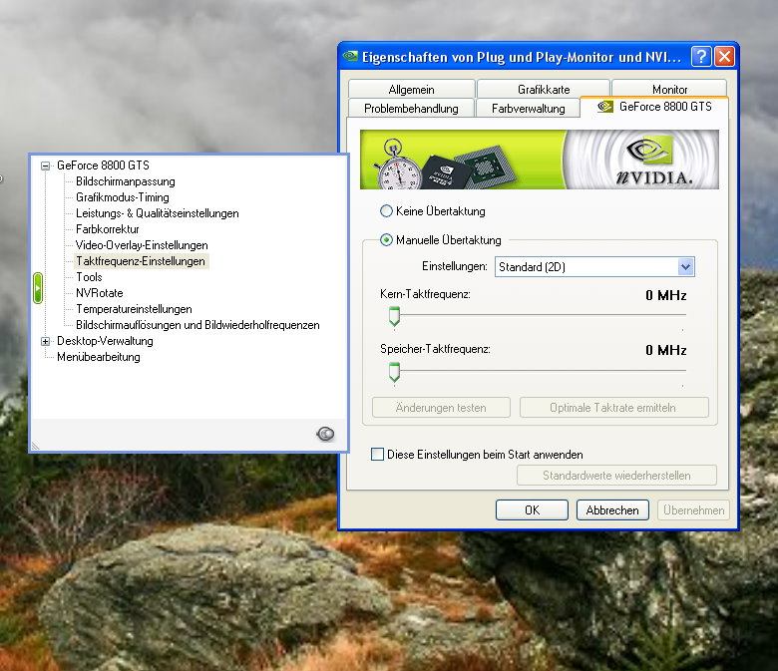Click the GeForce 8800 GTS tree root label
The height and width of the screenshot is (671, 778).
pyautogui.click(x=103, y=166)
